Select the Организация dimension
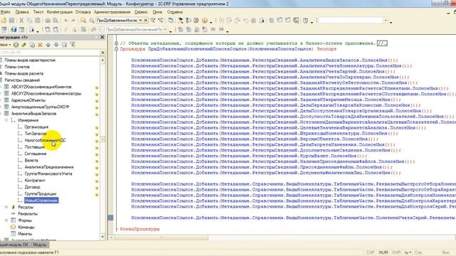This screenshot has height=256, width=456. click(x=36, y=127)
